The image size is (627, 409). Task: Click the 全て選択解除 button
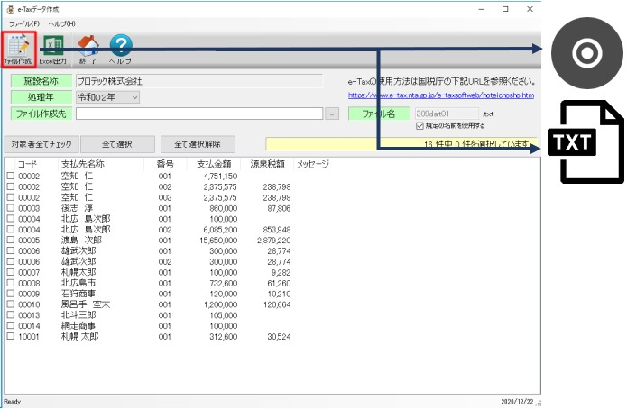(198, 144)
